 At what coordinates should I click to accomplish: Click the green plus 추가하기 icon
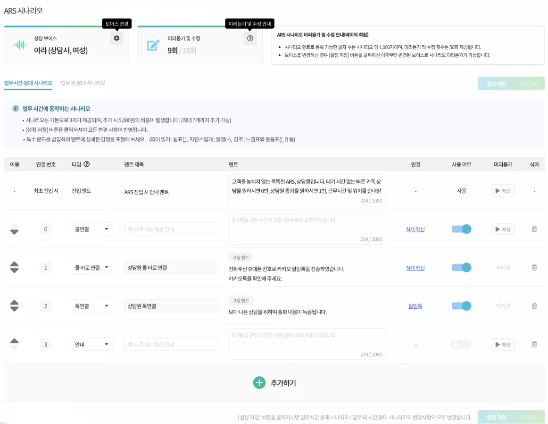point(259,383)
